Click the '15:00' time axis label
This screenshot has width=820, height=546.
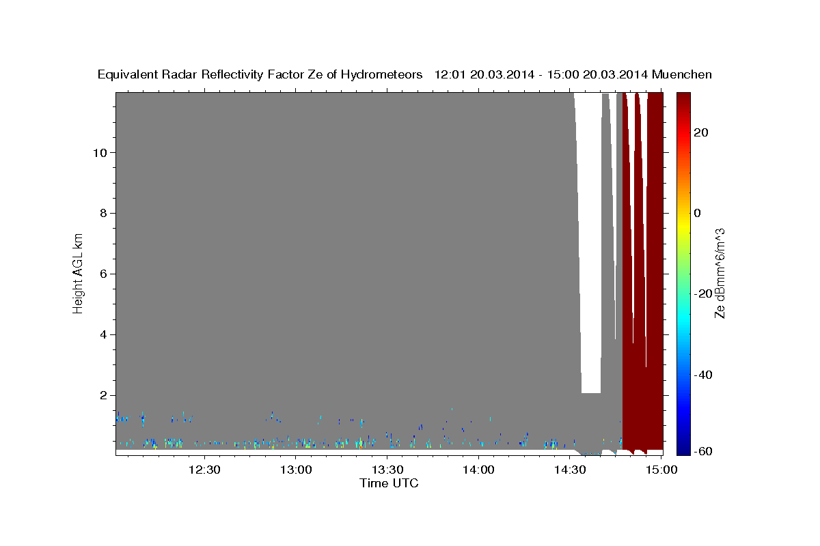[661, 470]
